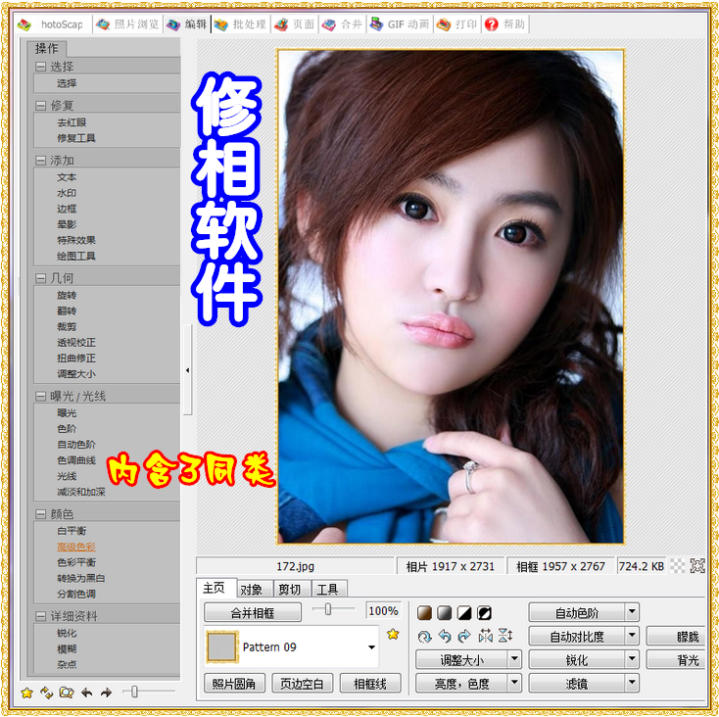
Task: Click the 合并相框 button
Action: 252,612
